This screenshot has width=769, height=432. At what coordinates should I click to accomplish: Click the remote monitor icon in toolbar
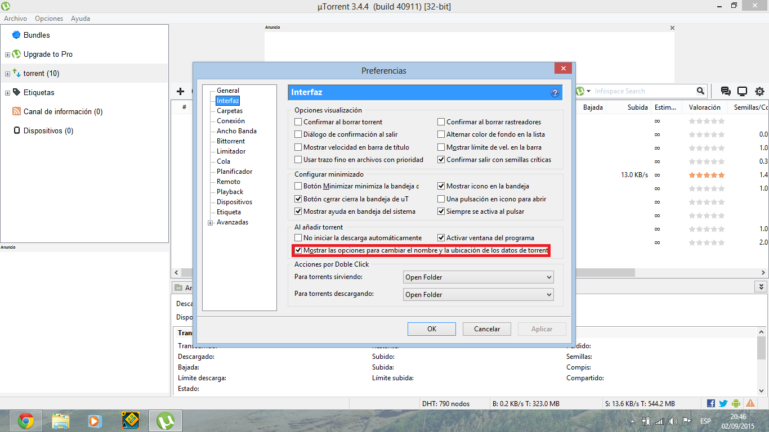point(743,91)
